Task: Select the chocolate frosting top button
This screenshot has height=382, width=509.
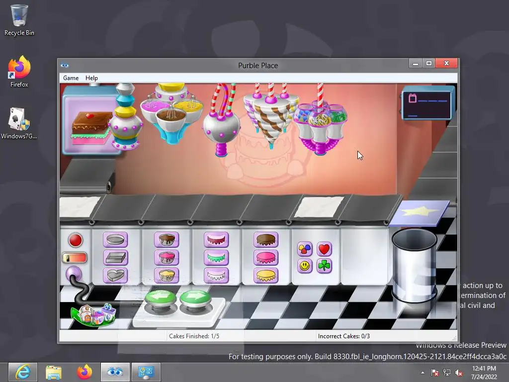Action: [266, 240]
